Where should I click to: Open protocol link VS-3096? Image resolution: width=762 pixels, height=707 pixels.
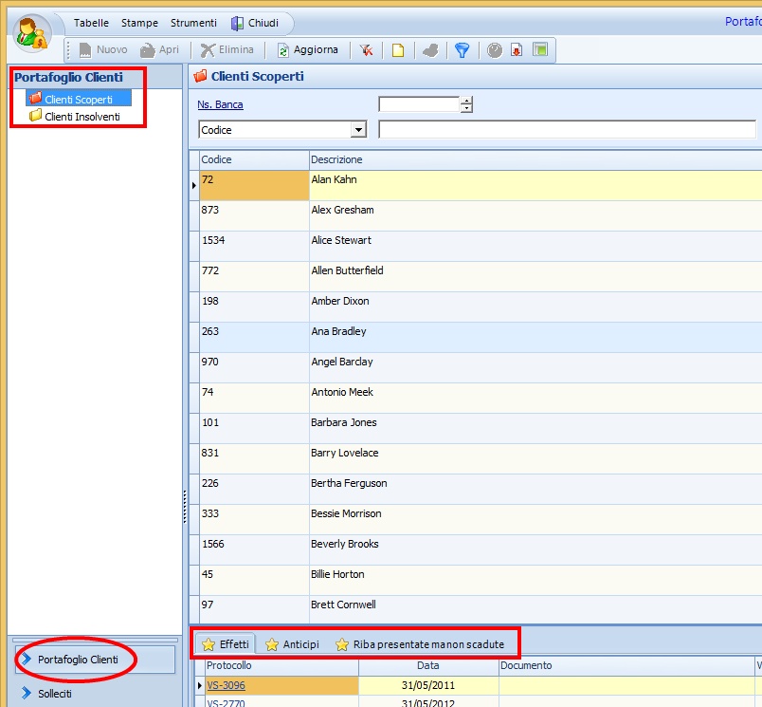(x=227, y=685)
